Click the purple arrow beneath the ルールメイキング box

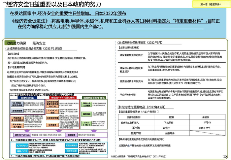tap(94, 131)
